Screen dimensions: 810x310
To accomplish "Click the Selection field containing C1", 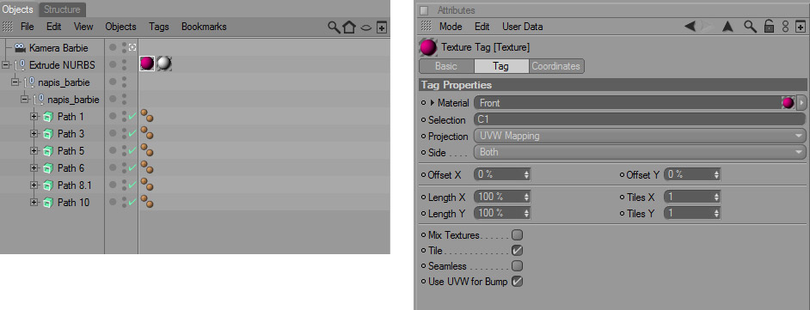I will (x=639, y=119).
